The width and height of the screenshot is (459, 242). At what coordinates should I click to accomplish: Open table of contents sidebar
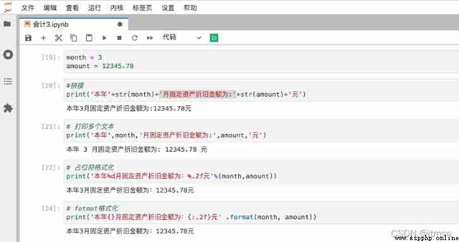tap(8, 81)
